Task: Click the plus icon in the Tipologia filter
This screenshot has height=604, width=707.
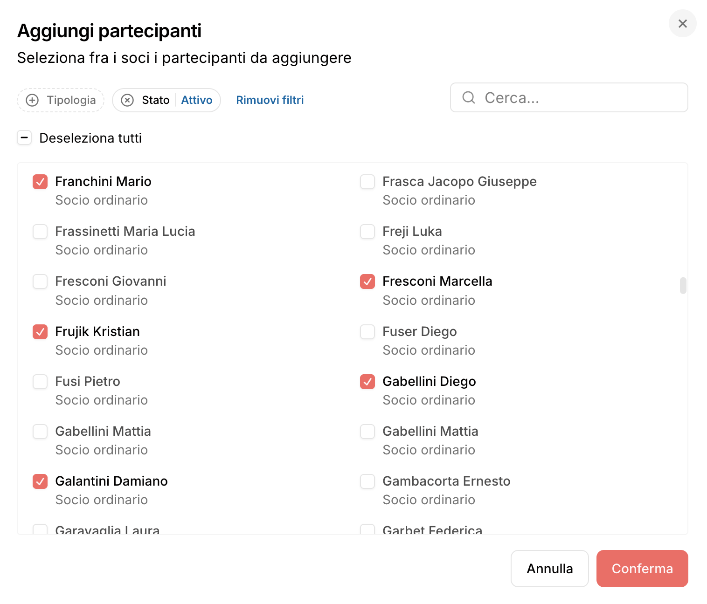Action: pos(32,100)
